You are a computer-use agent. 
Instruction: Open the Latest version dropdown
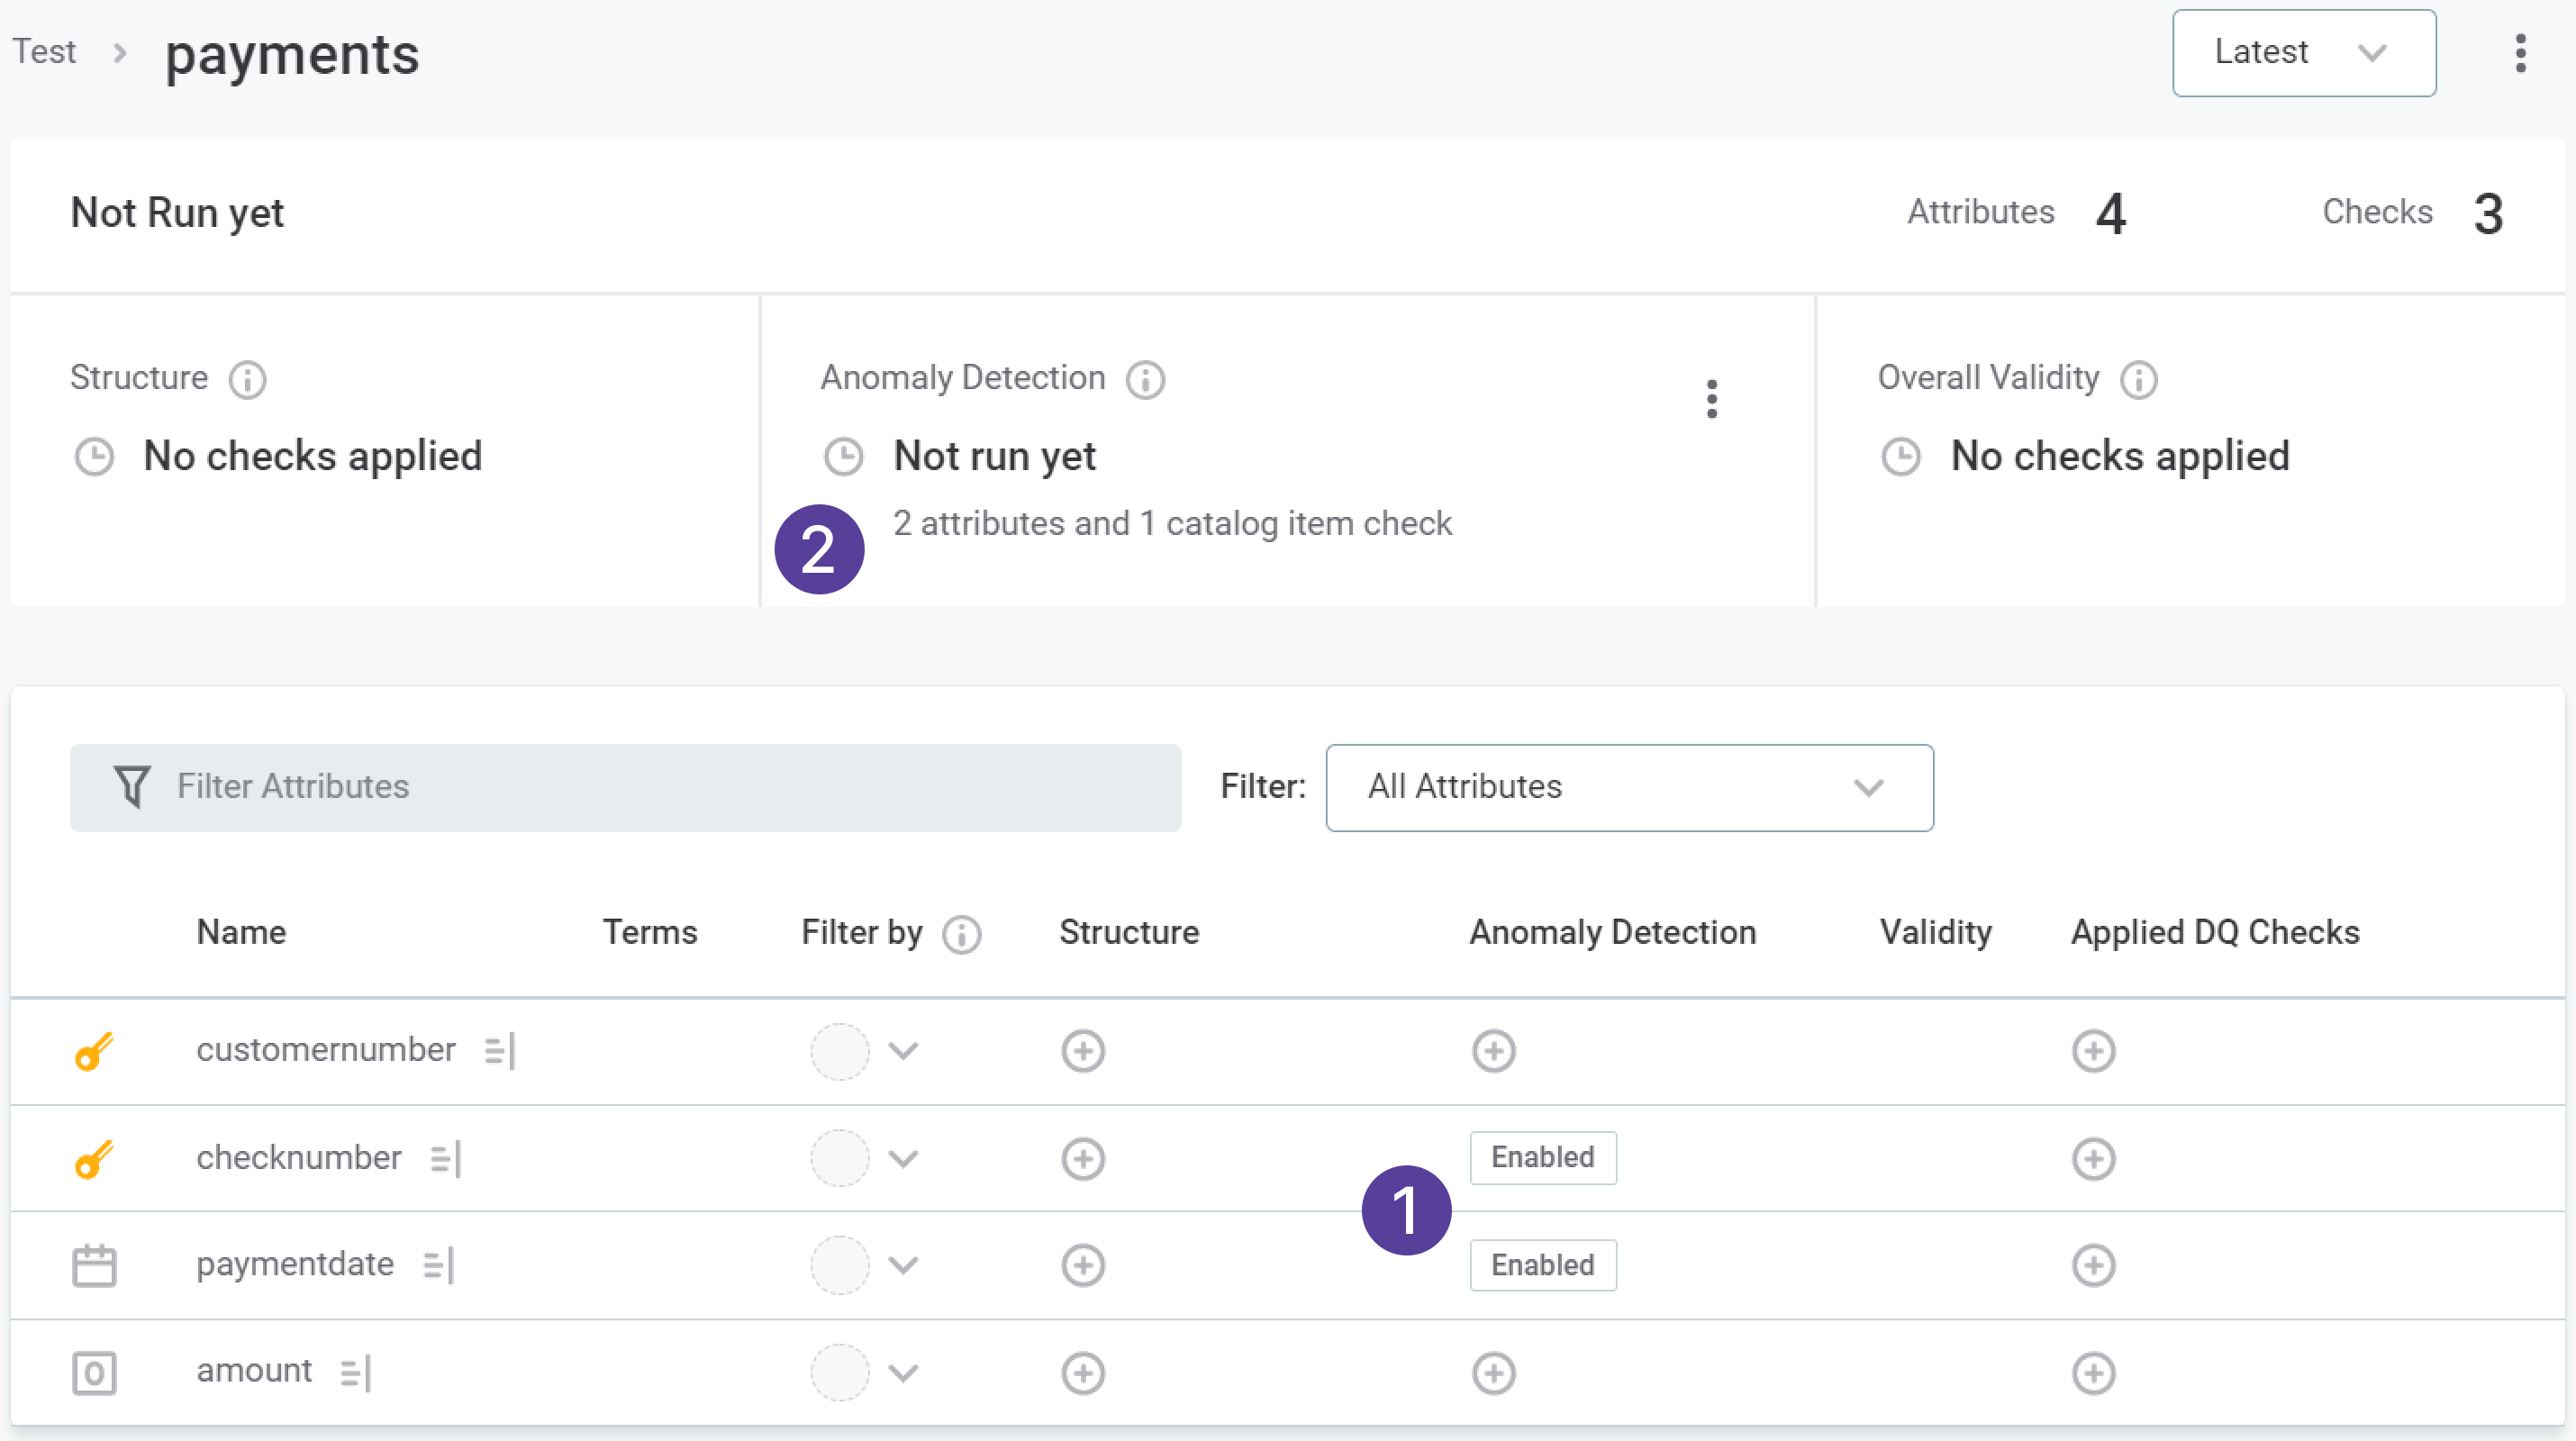pyautogui.click(x=2302, y=53)
